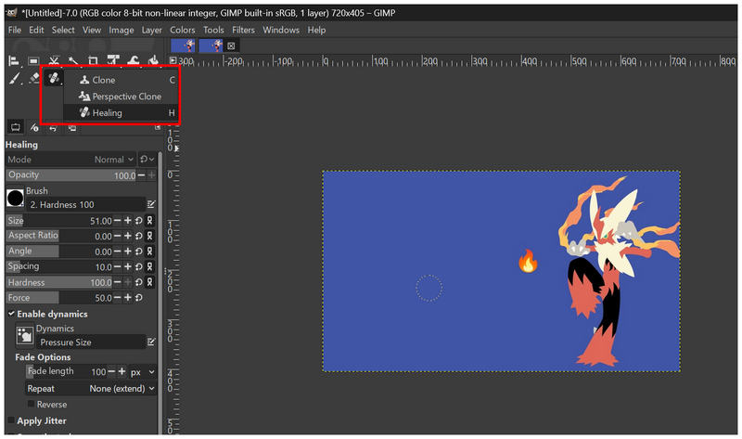Click the active Healing tool toolbox button
Screen dimensions: 742x439
54,78
